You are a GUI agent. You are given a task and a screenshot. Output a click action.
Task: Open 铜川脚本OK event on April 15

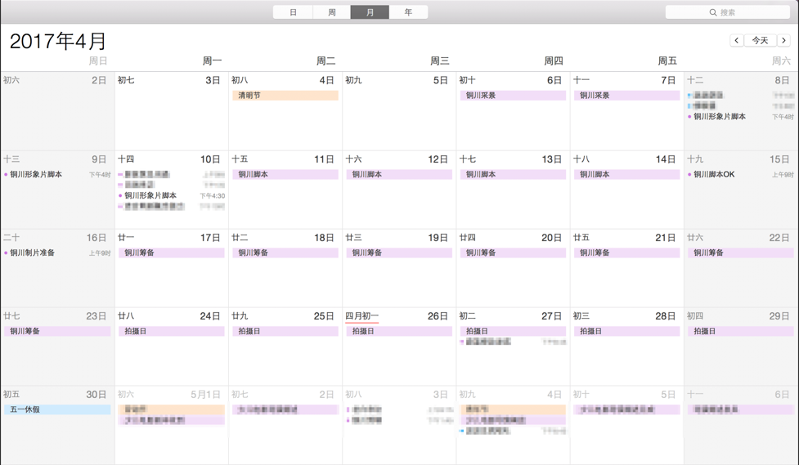pos(740,174)
